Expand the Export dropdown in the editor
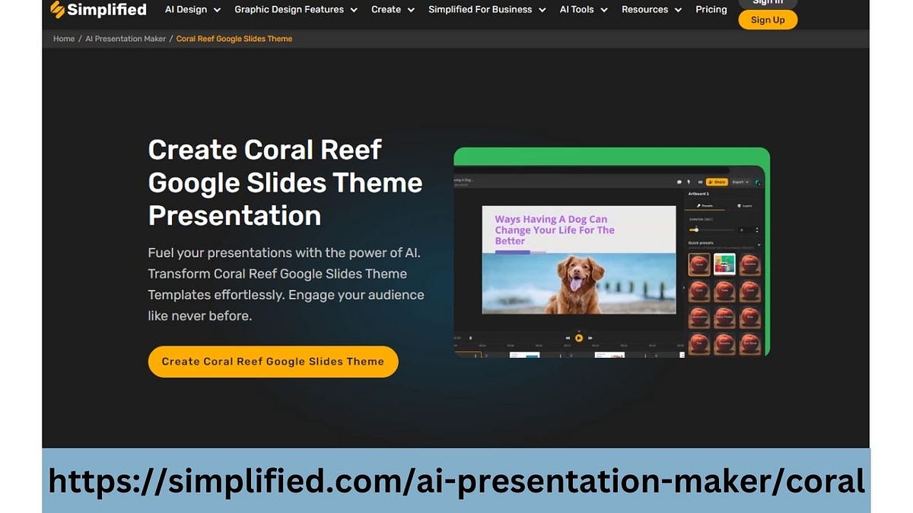The height and width of the screenshot is (513, 913). (x=742, y=182)
